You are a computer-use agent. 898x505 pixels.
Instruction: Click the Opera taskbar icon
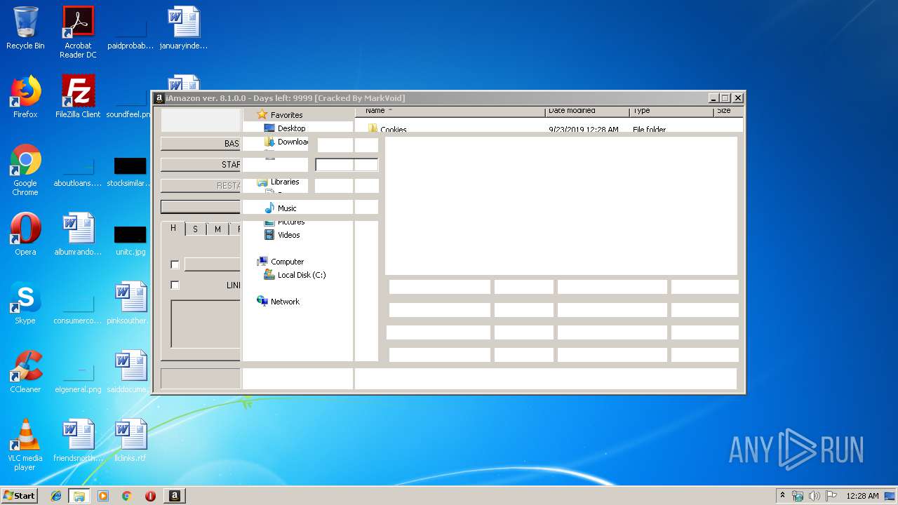[x=150, y=496]
